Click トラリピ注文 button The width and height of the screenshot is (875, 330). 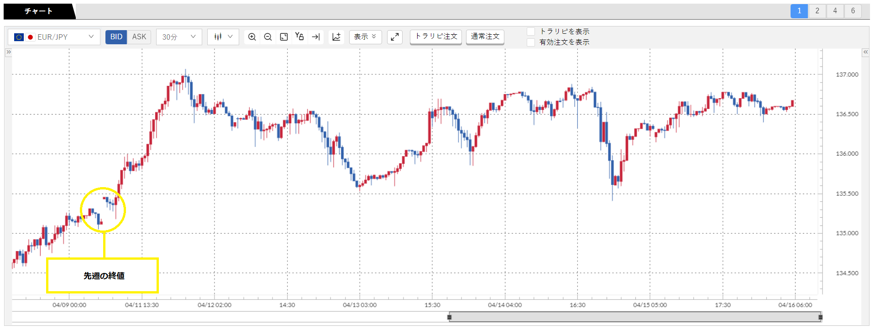[436, 37]
